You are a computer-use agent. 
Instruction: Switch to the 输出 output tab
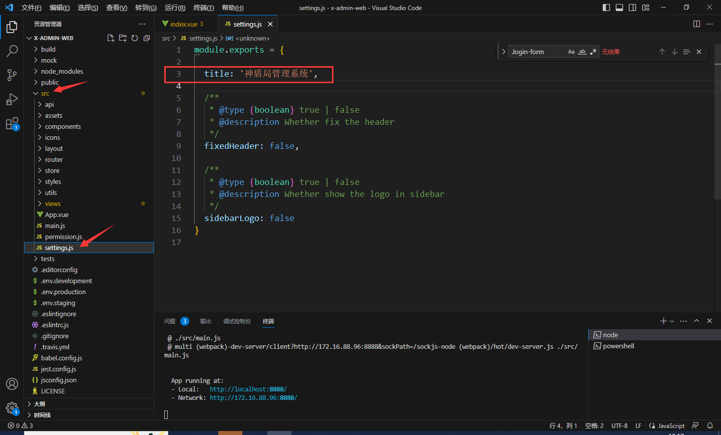point(205,321)
